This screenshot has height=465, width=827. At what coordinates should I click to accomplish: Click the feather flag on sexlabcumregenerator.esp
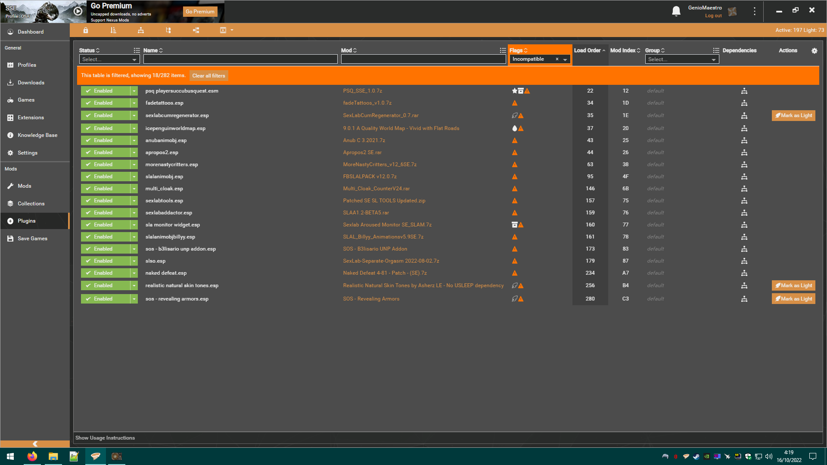coord(514,115)
